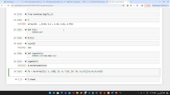Edit the T1 = np.array code cell
Screen dimensions: 170x95
coord(93,72)
